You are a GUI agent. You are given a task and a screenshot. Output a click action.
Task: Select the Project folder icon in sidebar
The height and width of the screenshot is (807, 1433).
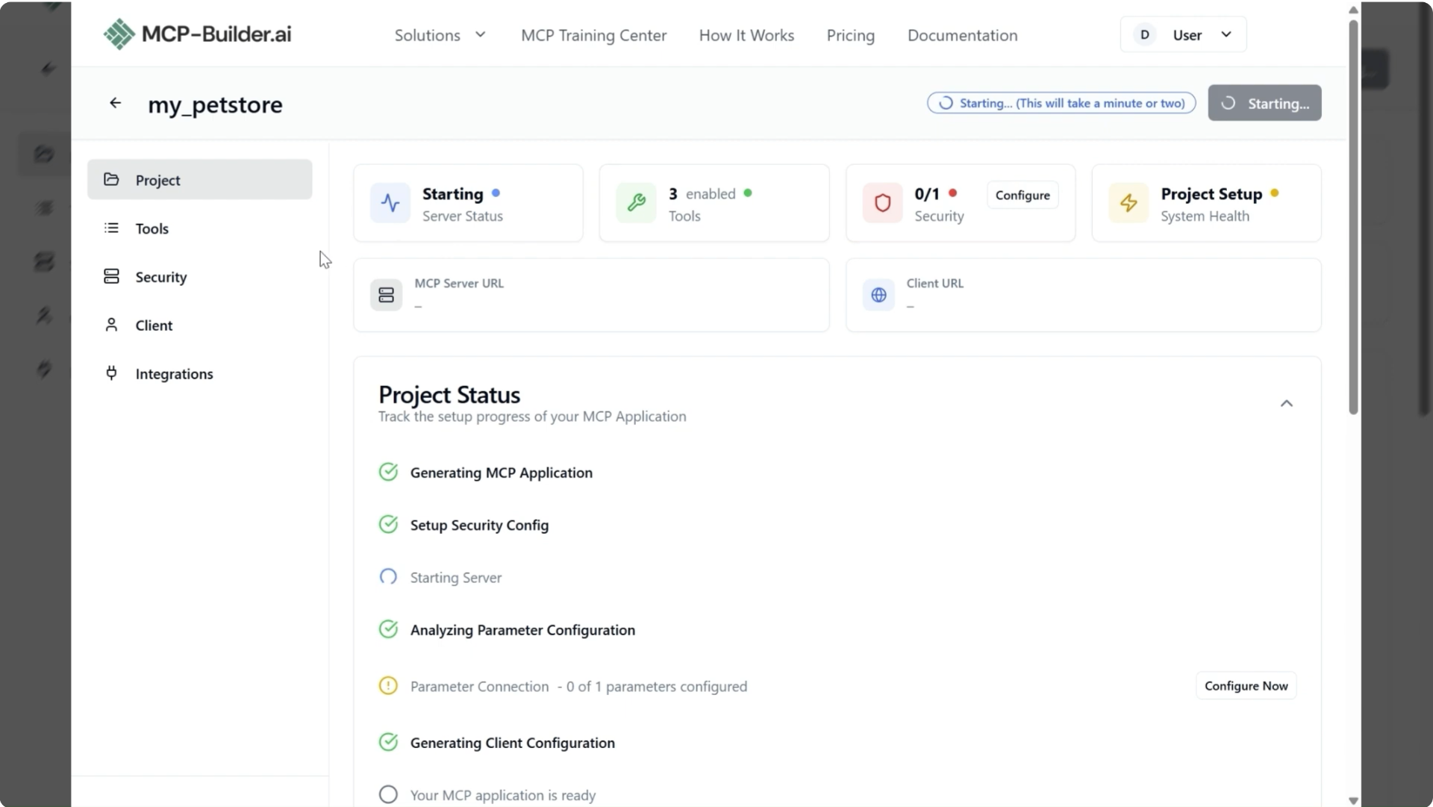[x=110, y=180]
